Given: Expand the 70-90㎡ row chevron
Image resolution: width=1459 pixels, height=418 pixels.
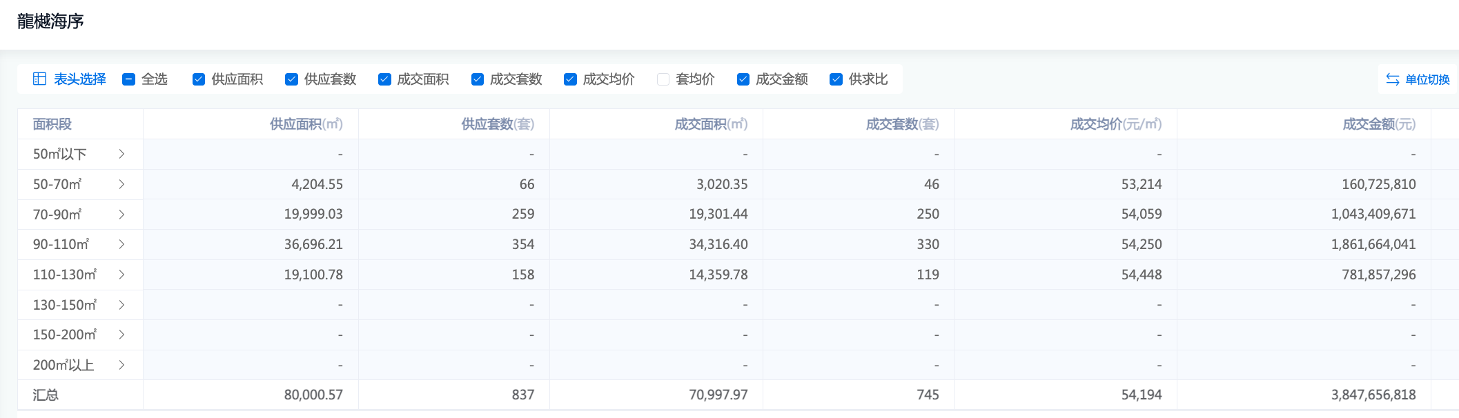Looking at the screenshot, I should (x=121, y=215).
